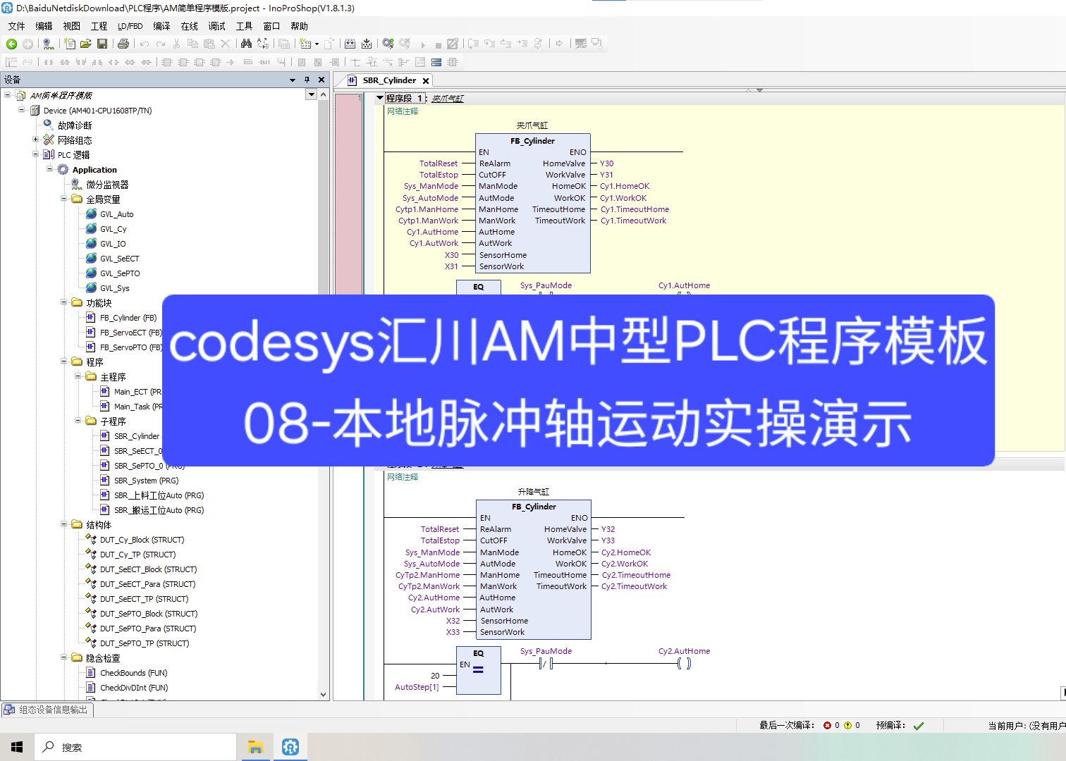Collapse the 全局变量 folder

pyautogui.click(x=64, y=199)
